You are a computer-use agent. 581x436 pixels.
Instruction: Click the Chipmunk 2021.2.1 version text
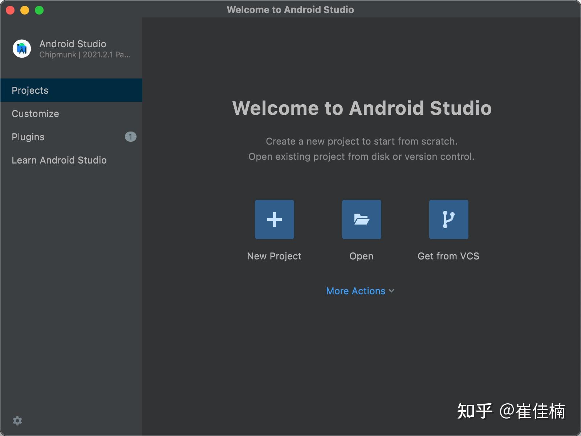tap(85, 55)
